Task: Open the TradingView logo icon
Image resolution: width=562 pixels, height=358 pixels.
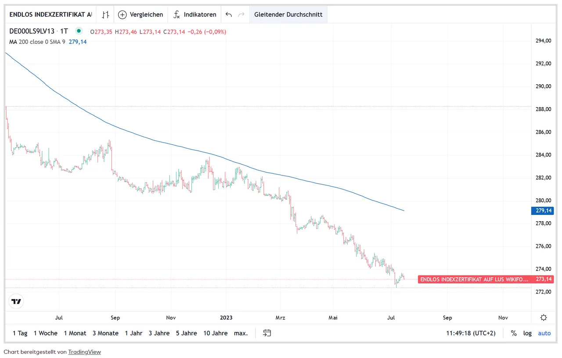Action: click(x=16, y=301)
